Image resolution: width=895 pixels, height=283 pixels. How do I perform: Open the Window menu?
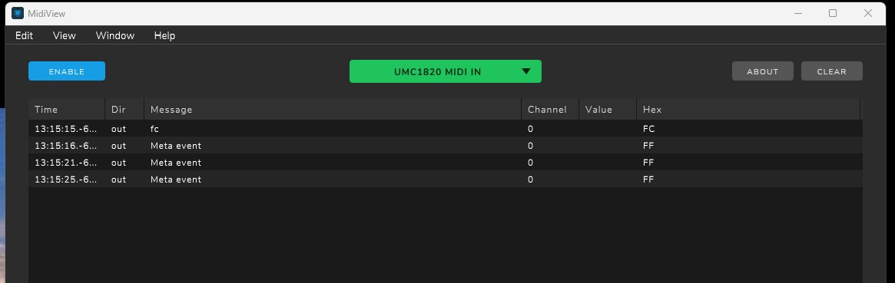(x=114, y=35)
